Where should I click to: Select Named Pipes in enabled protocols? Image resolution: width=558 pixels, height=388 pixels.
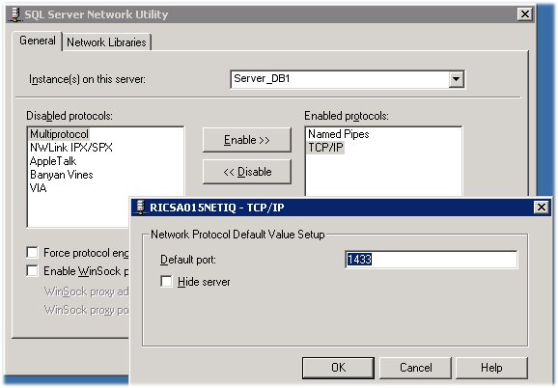pos(339,134)
